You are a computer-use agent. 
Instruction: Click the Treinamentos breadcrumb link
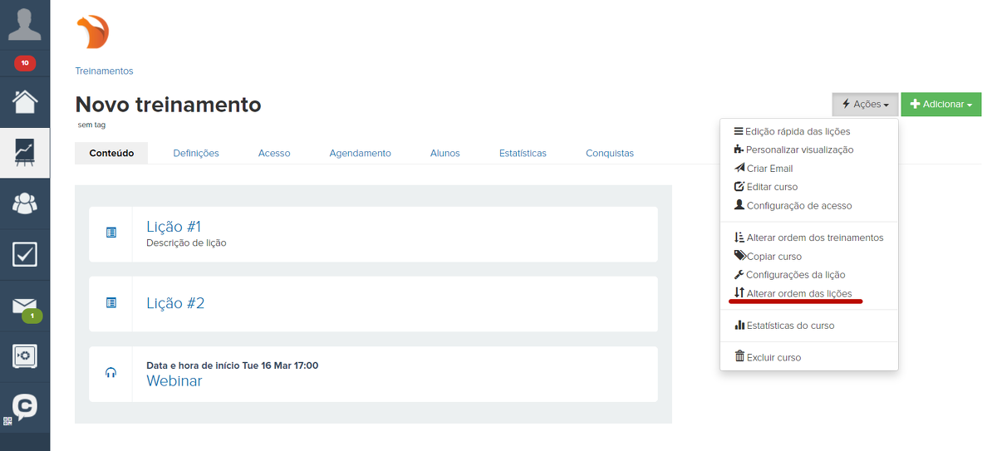[104, 71]
